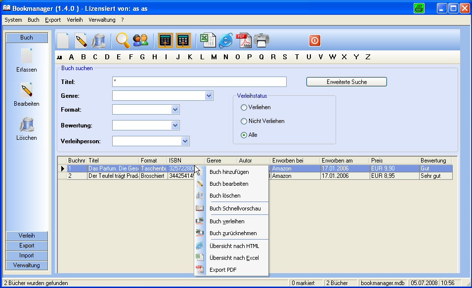Expand the Genre dropdown
The image size is (472, 288).
click(209, 96)
